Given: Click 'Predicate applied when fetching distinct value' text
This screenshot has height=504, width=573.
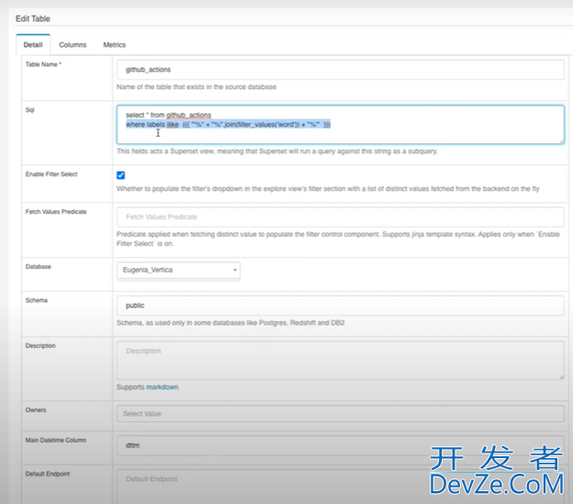Looking at the screenshot, I should [338, 239].
